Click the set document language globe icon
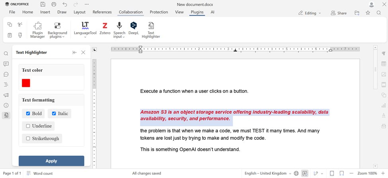Viewport: 388px width, 178px height. pyautogui.click(x=296, y=173)
